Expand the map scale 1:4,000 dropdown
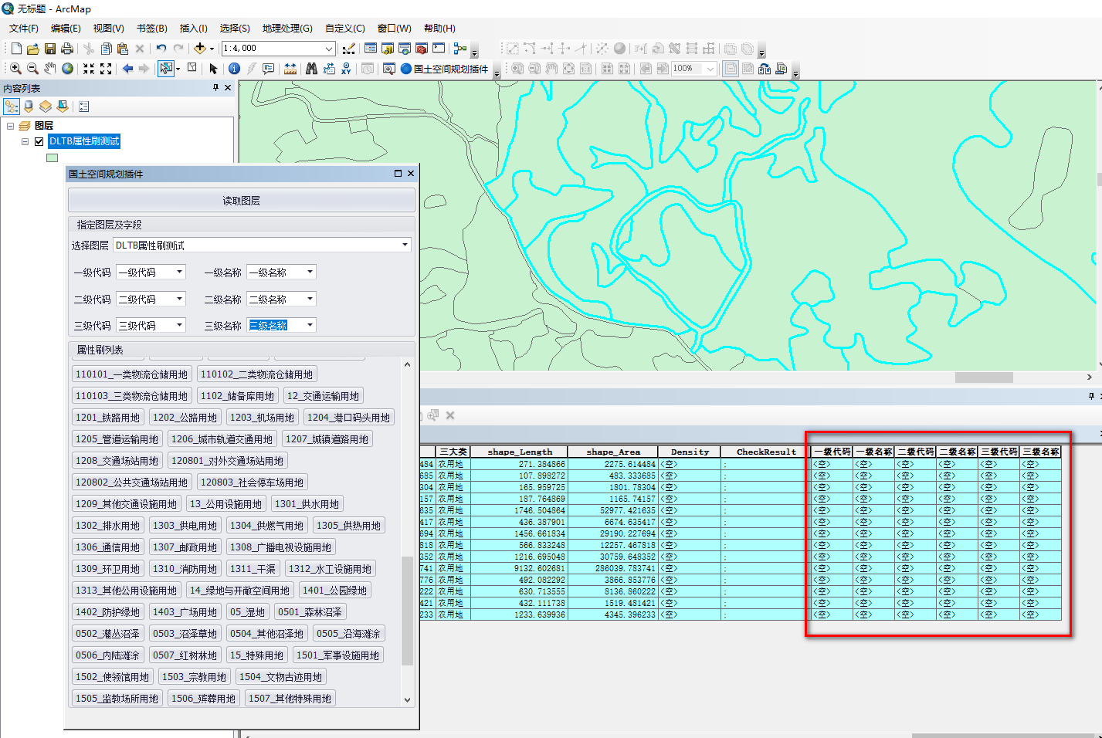 328,49
